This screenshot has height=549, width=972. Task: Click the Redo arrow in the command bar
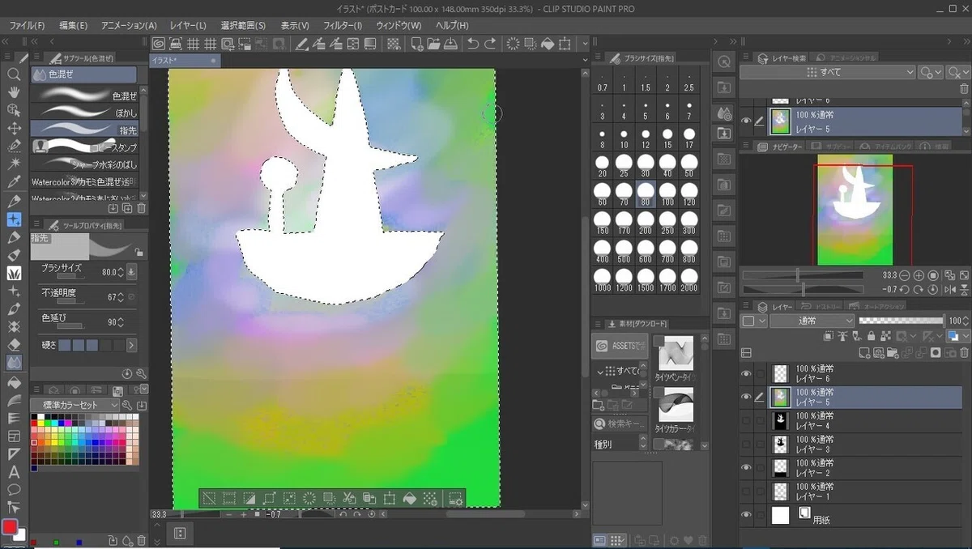pos(490,43)
